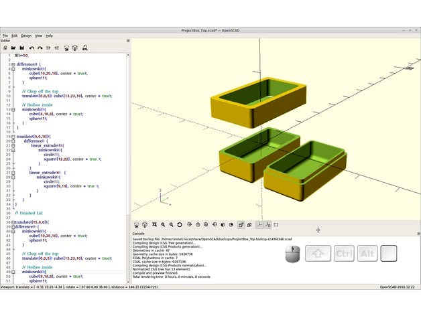421x316 pixels.
Task: Toggle Show Scale Markers in viewer toolbar
Action: click(x=268, y=225)
